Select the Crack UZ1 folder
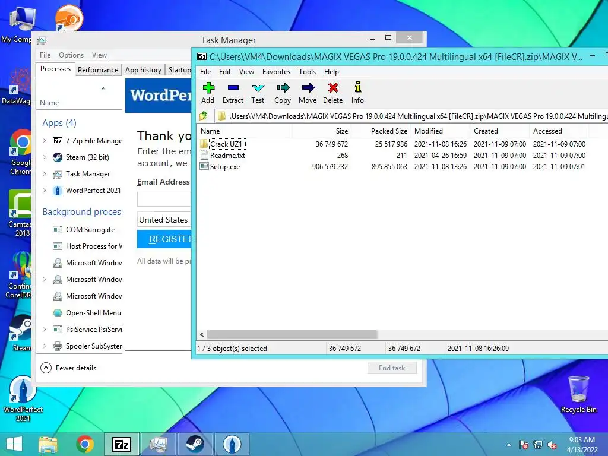The height and width of the screenshot is (456, 608). click(226, 144)
